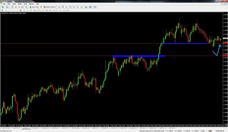Zoom out of the chart
Viewport: 228px width, 132px height.
coord(74,7)
